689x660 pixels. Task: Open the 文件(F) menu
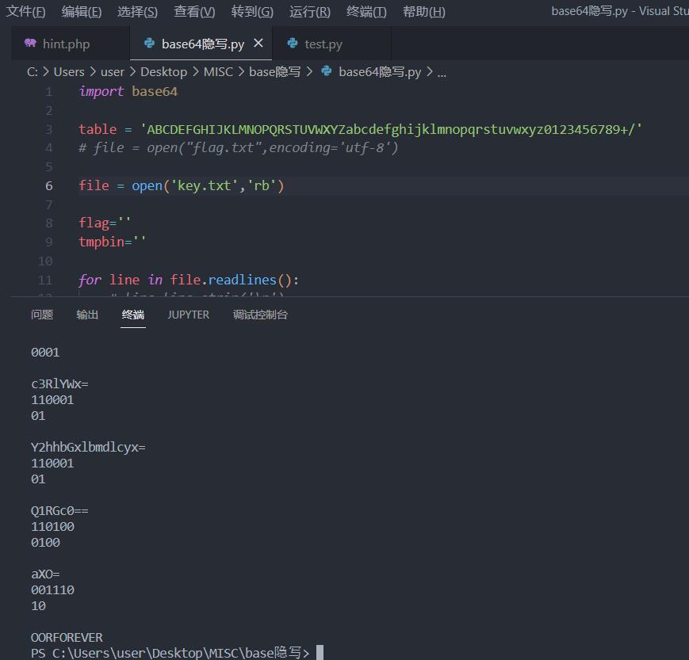pyautogui.click(x=26, y=11)
